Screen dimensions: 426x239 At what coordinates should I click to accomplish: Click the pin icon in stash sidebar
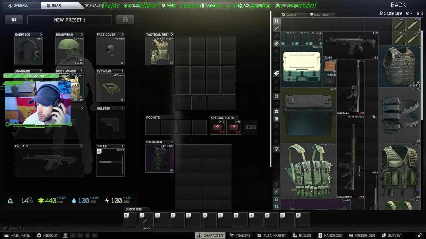276,192
